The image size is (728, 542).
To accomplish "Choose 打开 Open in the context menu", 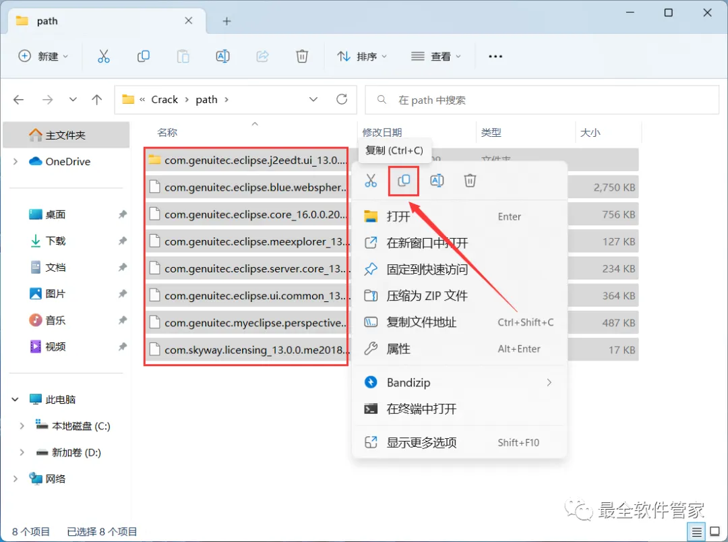I will coord(460,216).
